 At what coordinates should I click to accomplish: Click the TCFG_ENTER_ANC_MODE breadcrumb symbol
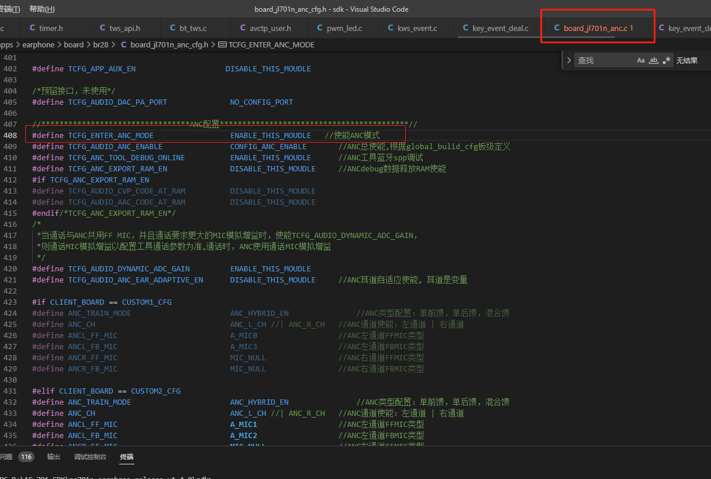[271, 44]
